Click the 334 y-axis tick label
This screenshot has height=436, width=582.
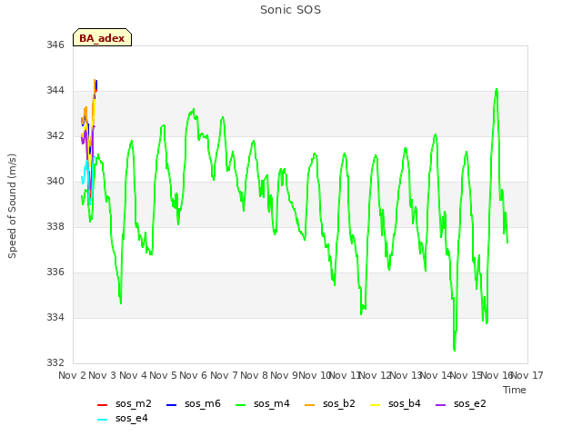(x=55, y=317)
